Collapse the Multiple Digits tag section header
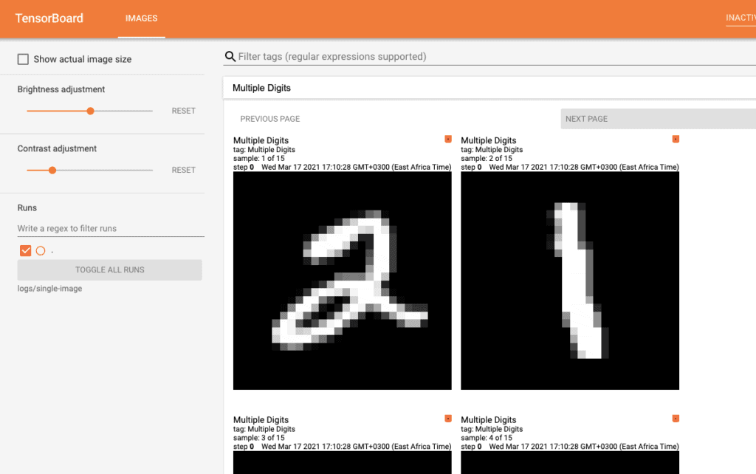 tap(489, 88)
